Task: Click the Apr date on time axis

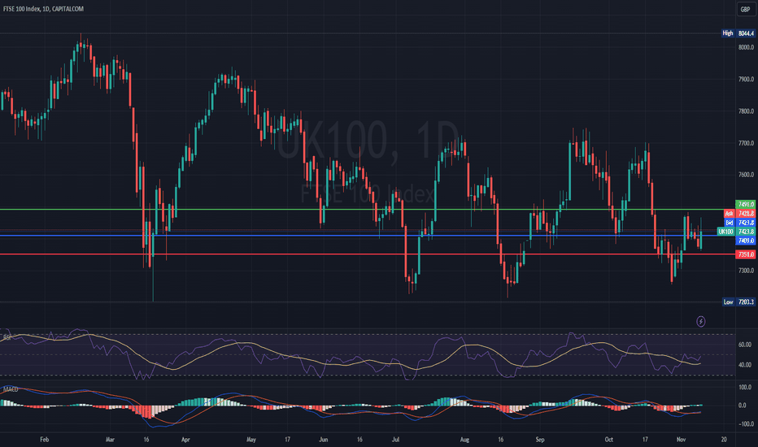Action: click(x=185, y=439)
